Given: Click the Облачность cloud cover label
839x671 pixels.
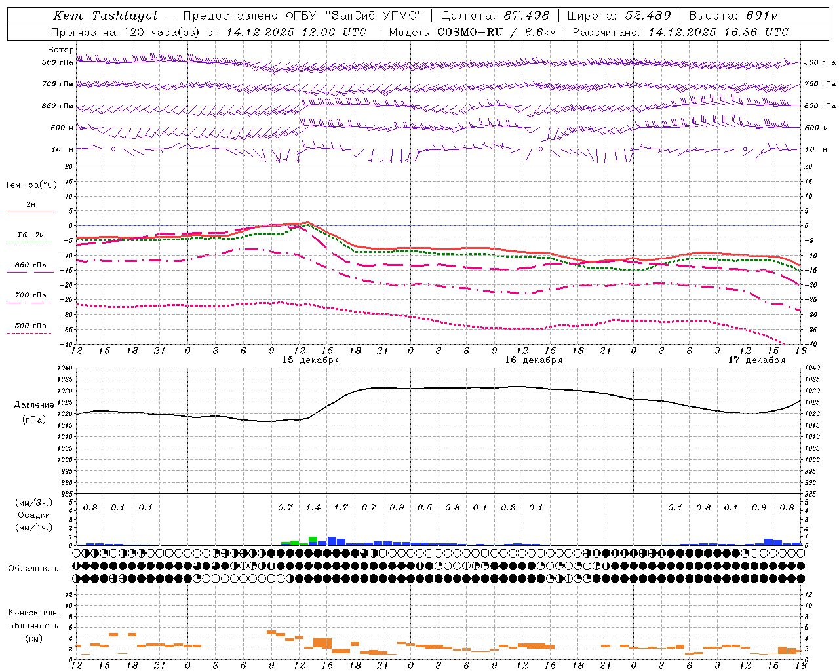Looking at the screenshot, I should [x=33, y=569].
